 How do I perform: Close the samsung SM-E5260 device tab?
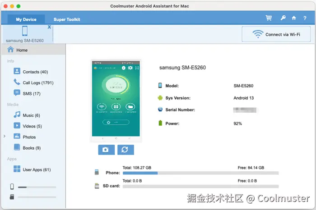(49, 27)
